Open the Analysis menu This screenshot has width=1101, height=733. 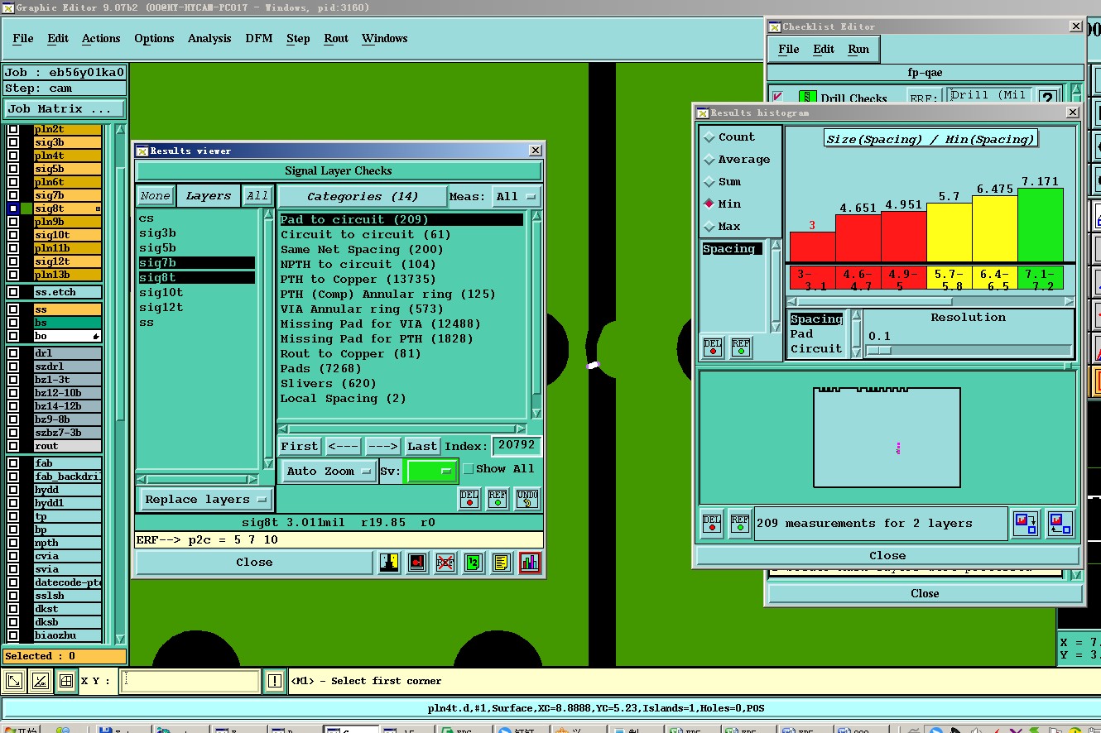click(209, 39)
